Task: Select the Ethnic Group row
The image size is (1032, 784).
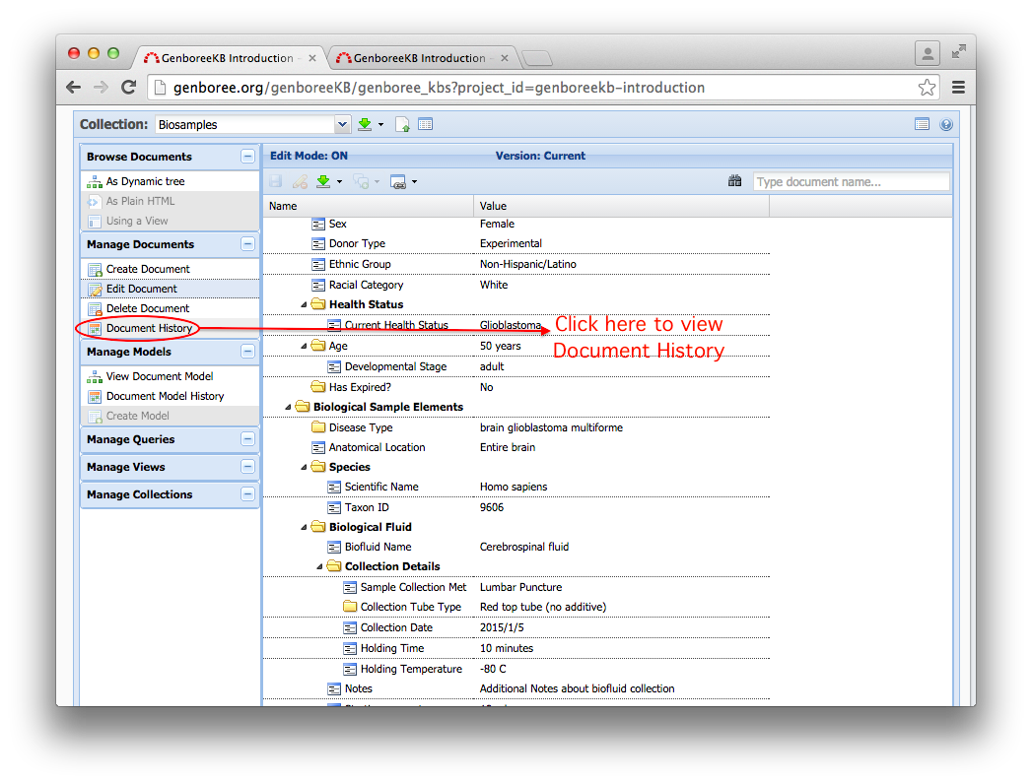Action: tap(516, 264)
